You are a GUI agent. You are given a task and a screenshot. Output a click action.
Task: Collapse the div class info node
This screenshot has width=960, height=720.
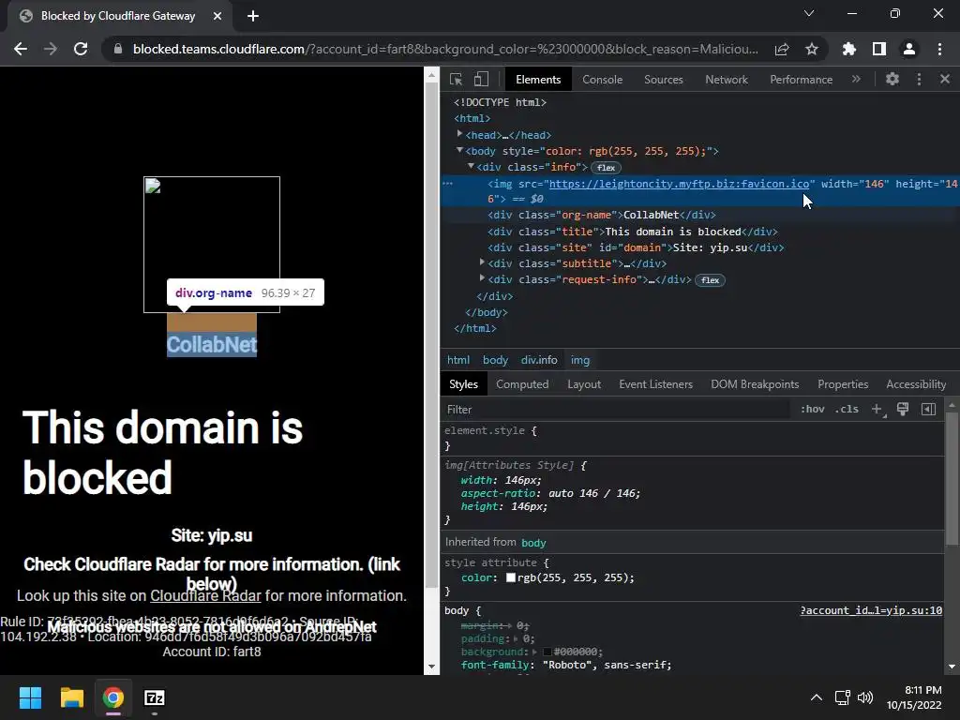click(x=471, y=166)
